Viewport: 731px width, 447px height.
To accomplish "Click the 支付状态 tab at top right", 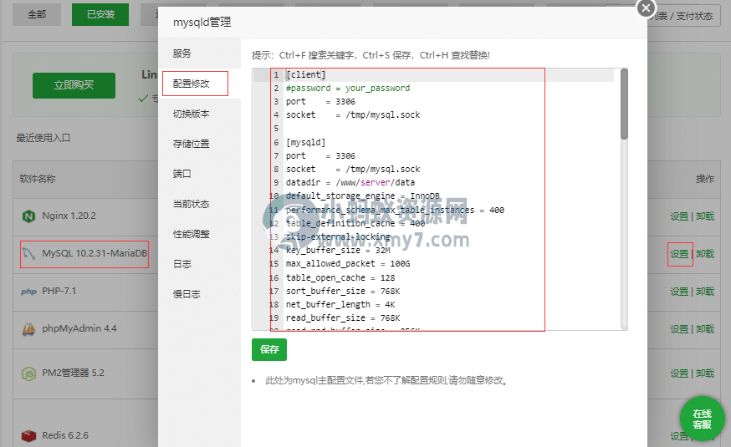I will (695, 17).
